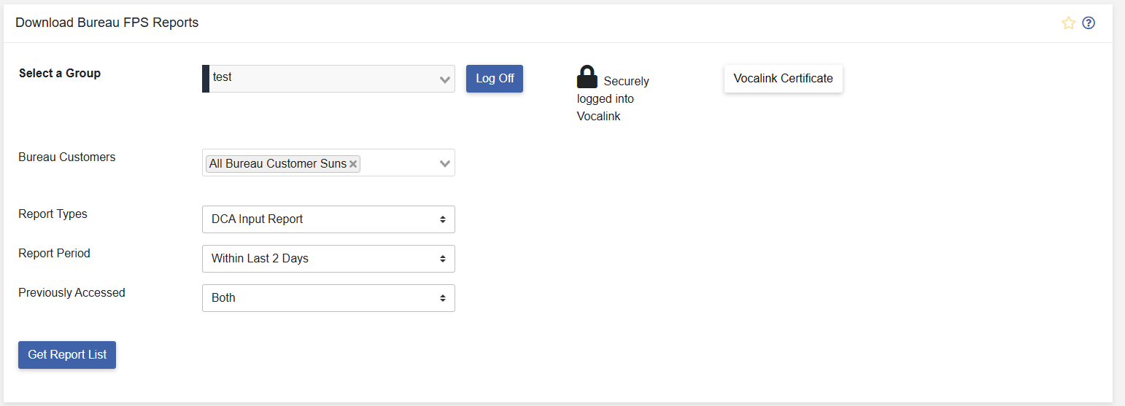The image size is (1125, 406).
Task: Click the Previously Accessed label
Action: (x=71, y=293)
